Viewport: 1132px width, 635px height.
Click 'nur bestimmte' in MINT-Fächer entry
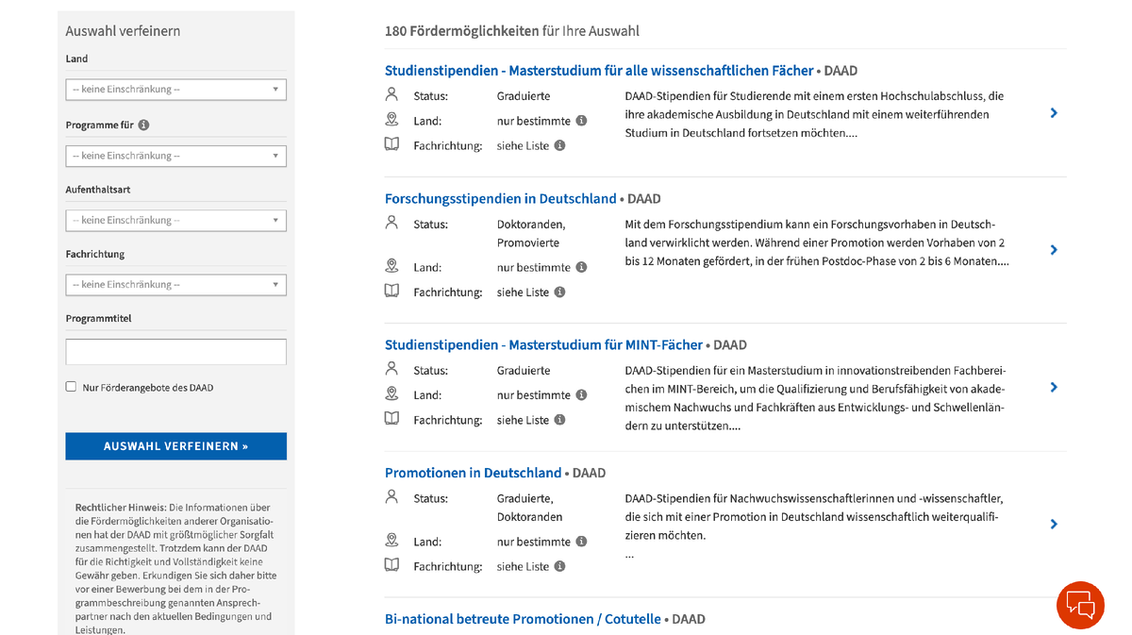point(534,395)
